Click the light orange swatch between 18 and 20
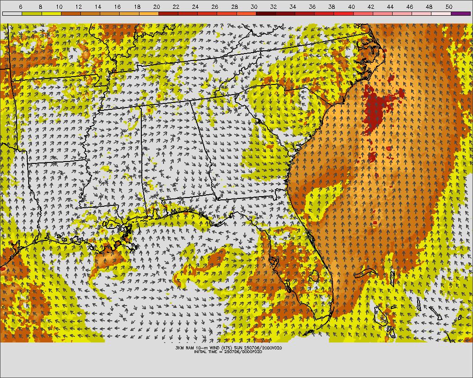Screen dimensions: 473x378 [x=149, y=13]
